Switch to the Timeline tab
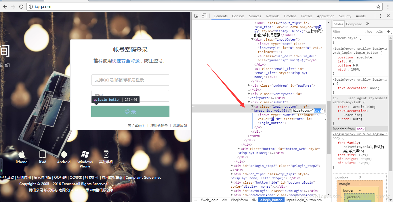Viewport: 393px width, 202px height. 290,16
